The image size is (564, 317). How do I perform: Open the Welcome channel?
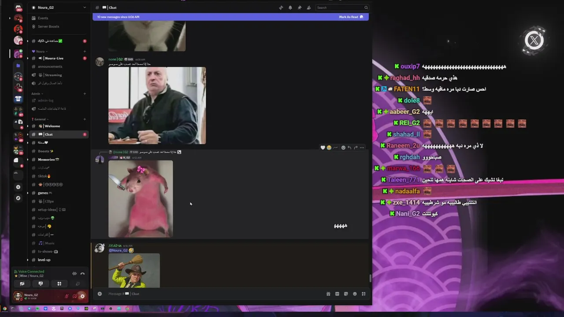click(x=59, y=126)
